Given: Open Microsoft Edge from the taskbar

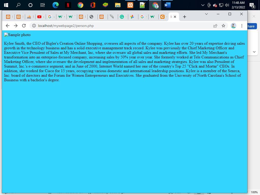Looking at the screenshot, I should tap(55, 5).
